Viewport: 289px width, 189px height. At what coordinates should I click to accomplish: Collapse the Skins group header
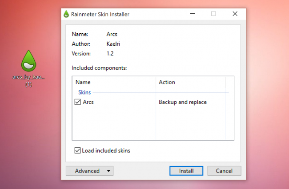pos(84,92)
